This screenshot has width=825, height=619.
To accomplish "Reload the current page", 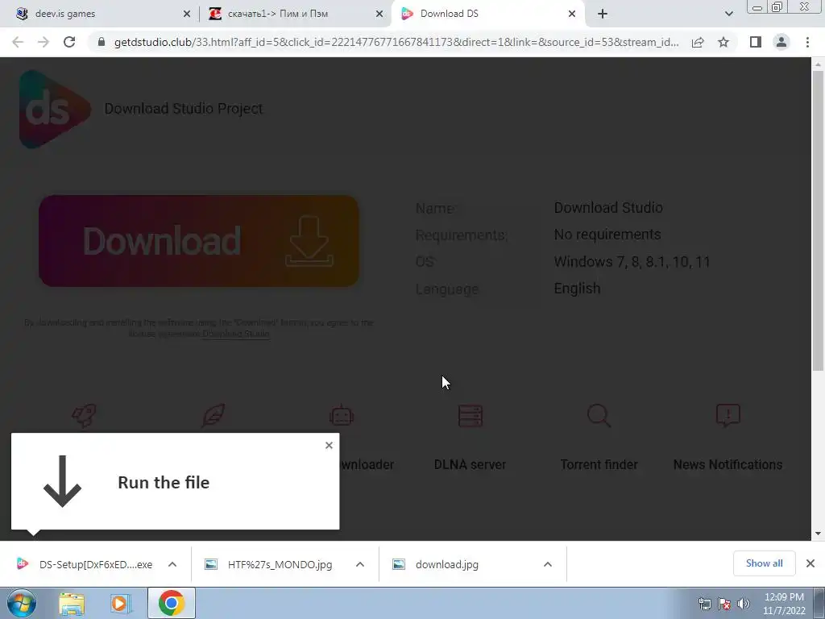I will pyautogui.click(x=69, y=42).
